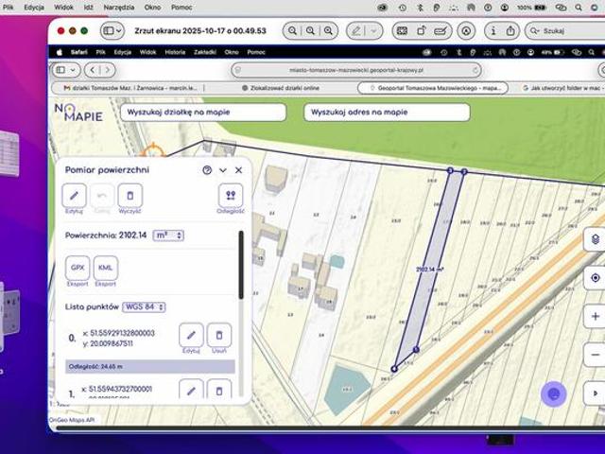Click the KML Eksport button

106,269
